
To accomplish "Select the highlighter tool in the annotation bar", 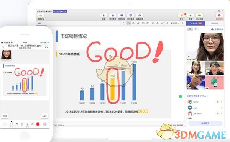I will [x=133, y=23].
